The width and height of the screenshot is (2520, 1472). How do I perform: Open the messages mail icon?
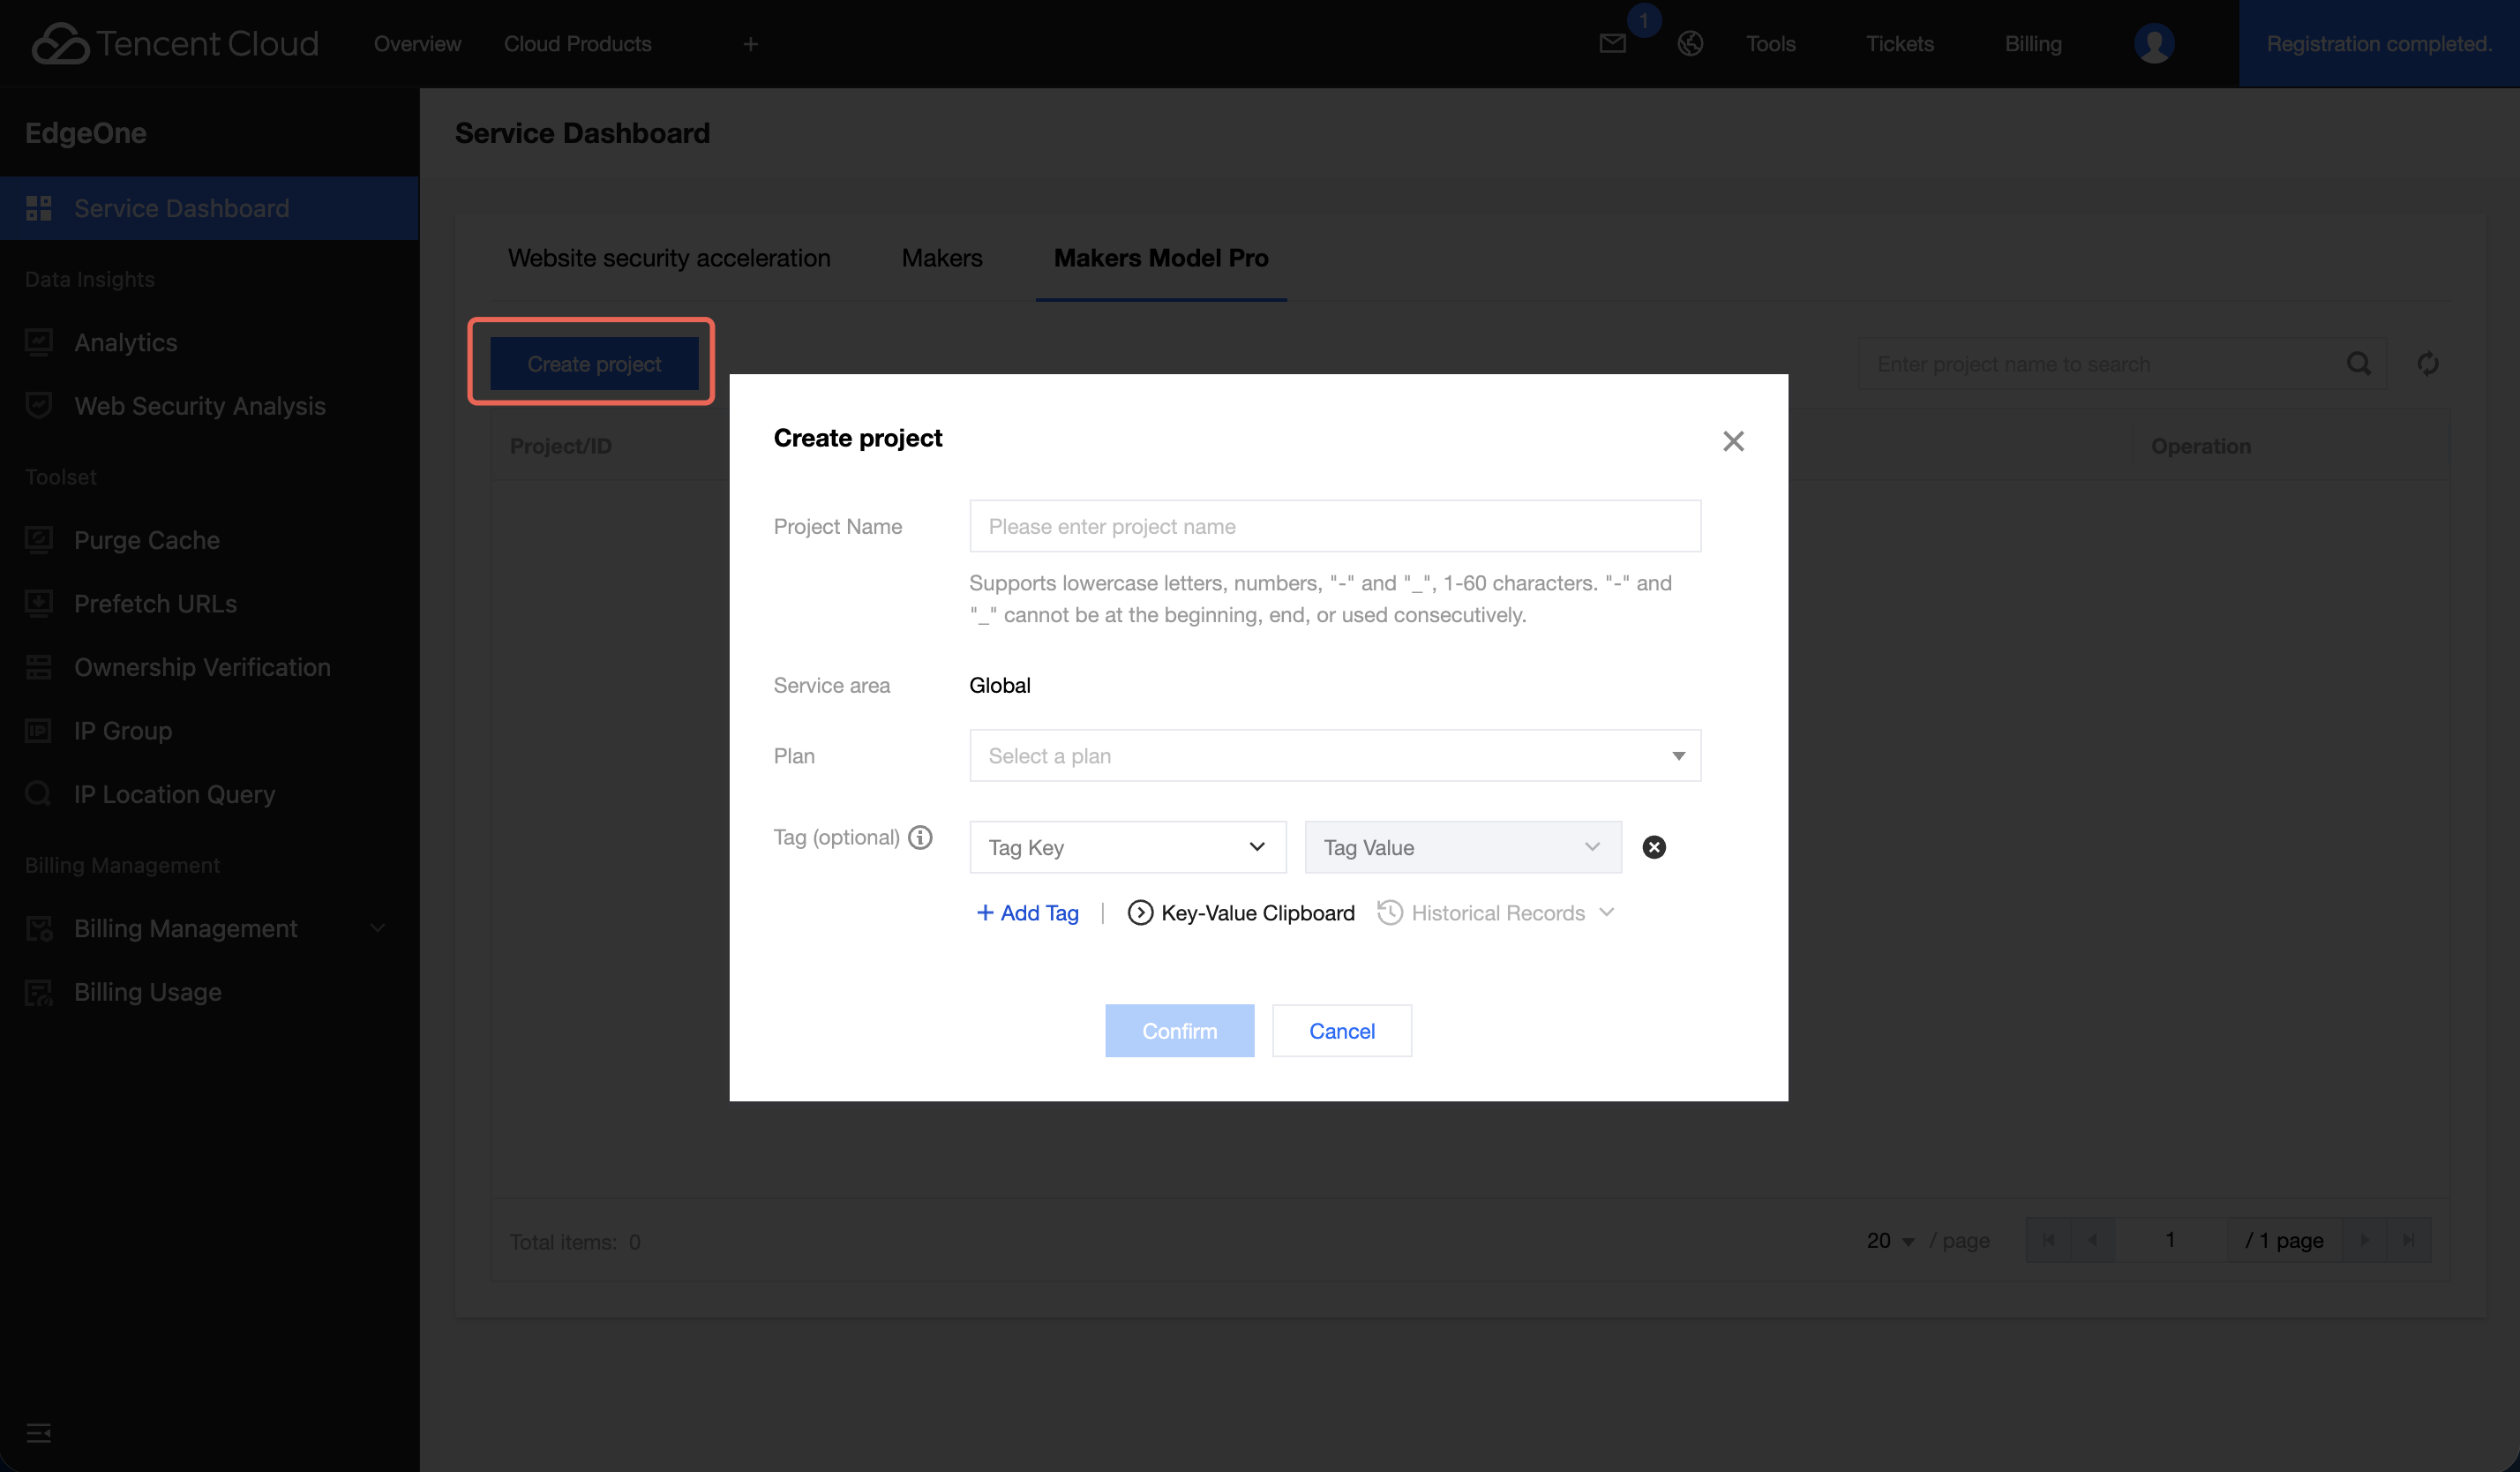[x=1612, y=43]
